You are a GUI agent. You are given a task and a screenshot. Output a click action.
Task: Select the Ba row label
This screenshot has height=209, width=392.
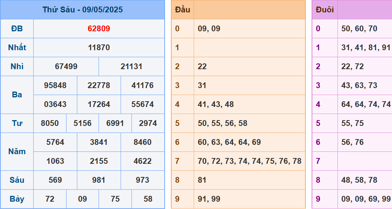click(x=17, y=95)
